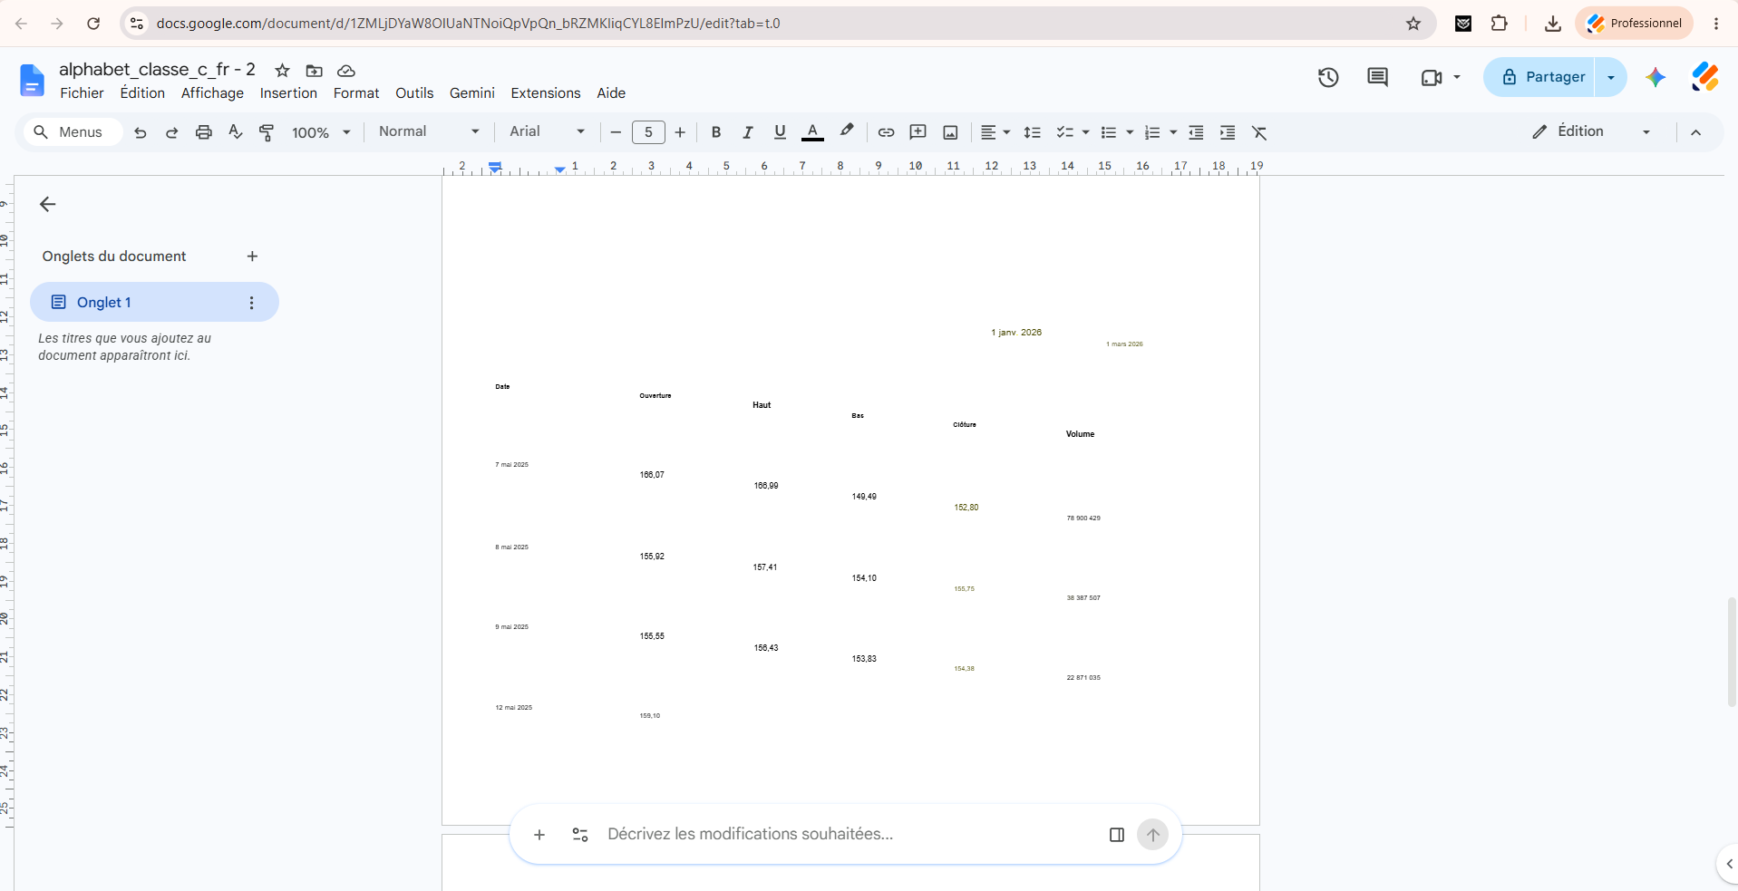
Task: Open bulleted list options arrow
Action: coord(1130,132)
